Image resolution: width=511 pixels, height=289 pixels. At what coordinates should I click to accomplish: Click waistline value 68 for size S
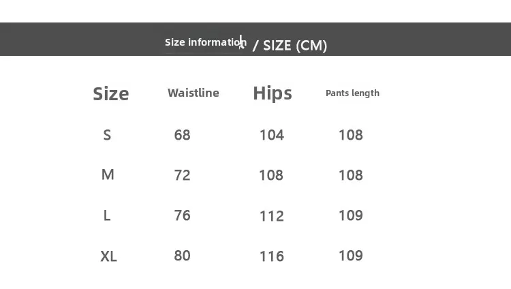[x=183, y=135]
